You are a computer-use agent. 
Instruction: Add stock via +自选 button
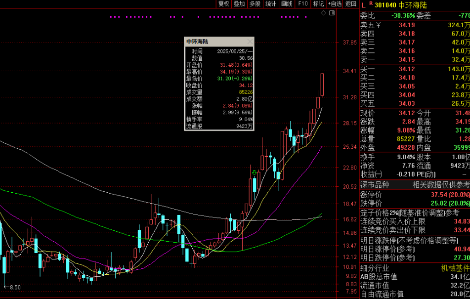(335, 4)
